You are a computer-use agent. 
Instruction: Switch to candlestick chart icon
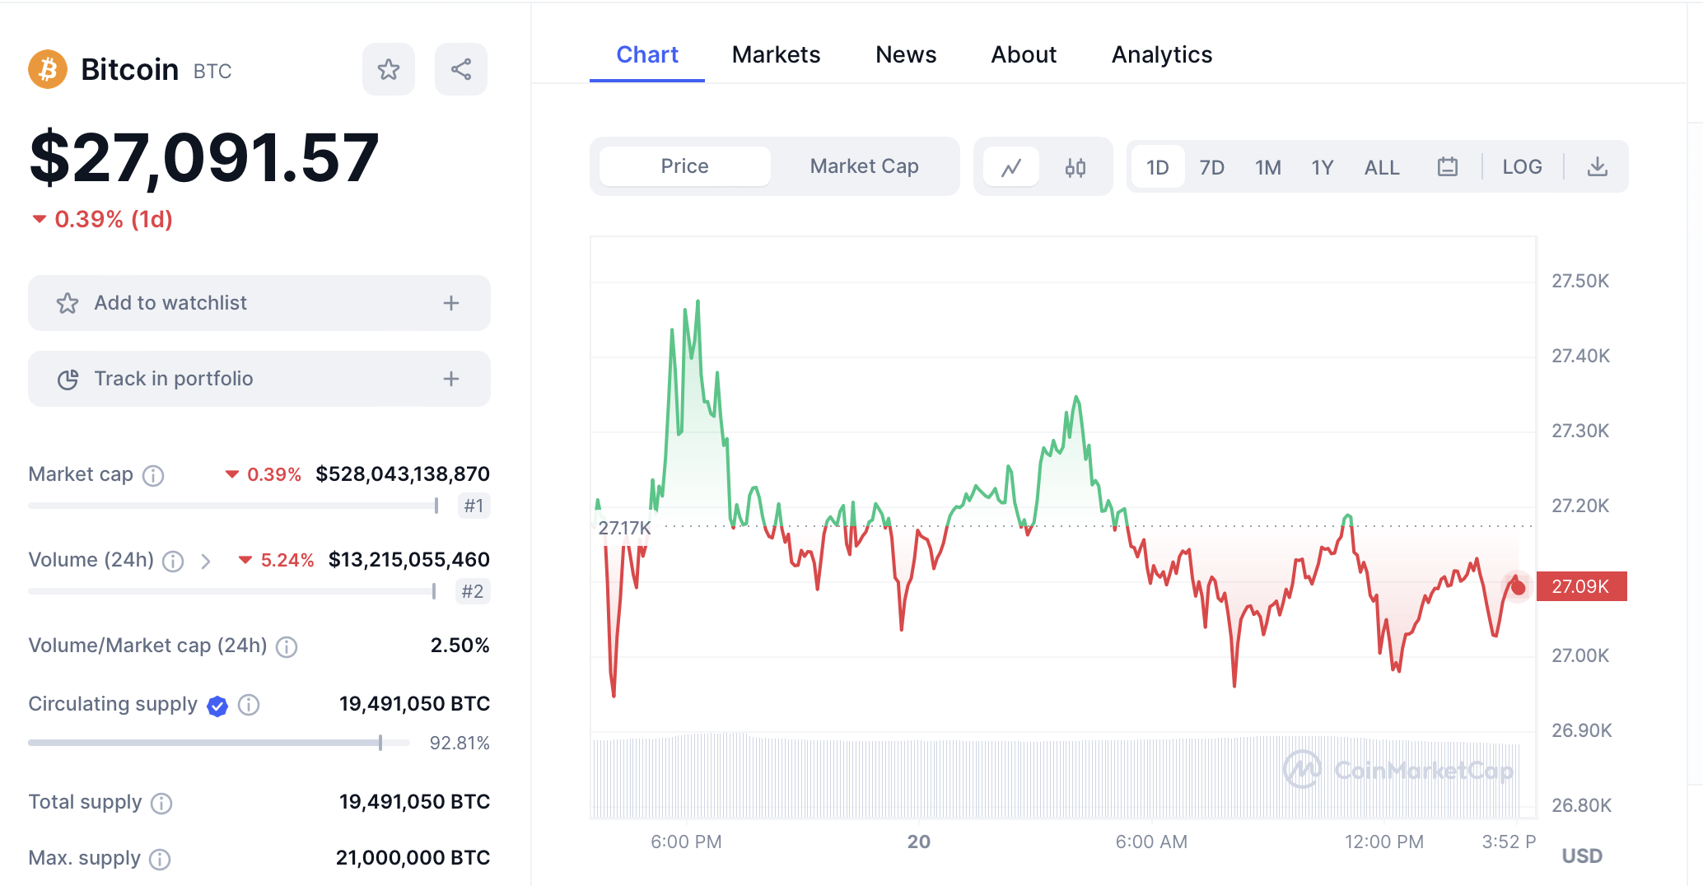pyautogui.click(x=1075, y=167)
